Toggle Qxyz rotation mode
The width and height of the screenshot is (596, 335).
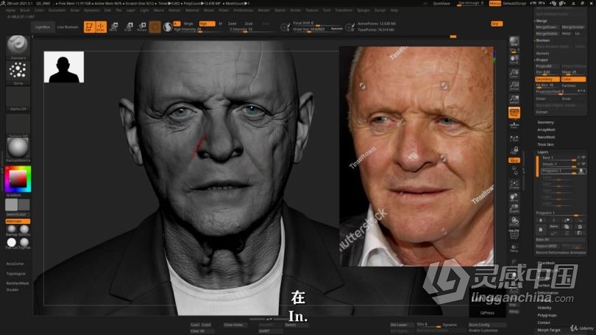(514, 160)
